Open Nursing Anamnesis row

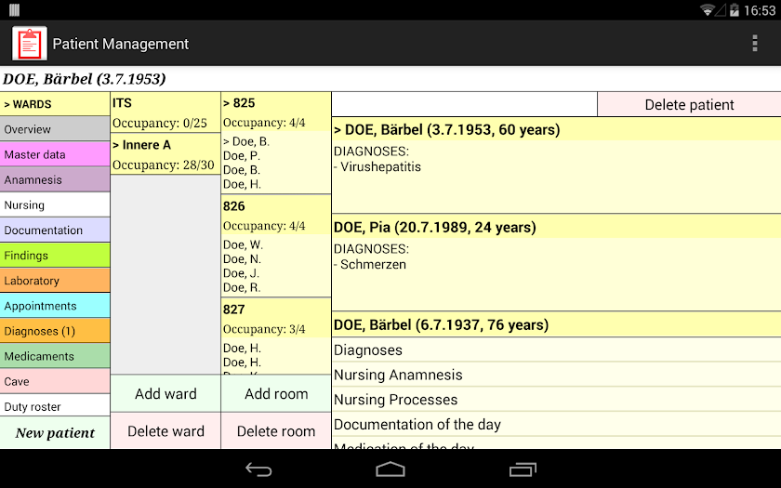tap(556, 375)
